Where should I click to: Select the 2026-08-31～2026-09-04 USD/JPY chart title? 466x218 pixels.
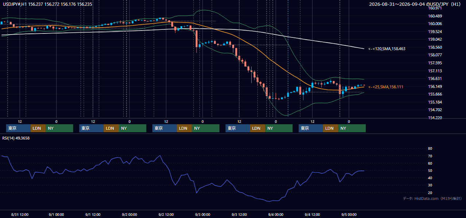click(x=416, y=4)
